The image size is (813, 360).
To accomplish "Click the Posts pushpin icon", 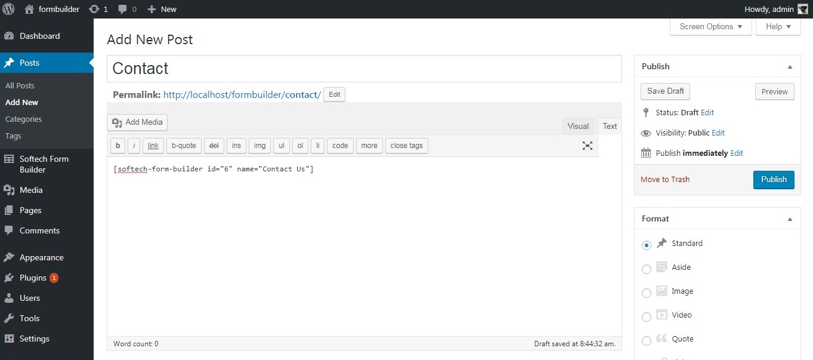I will click(x=9, y=63).
